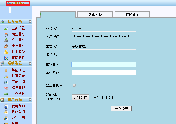Click the 往来款项 gold blocks icon
Image resolution: width=176 pixels, height=124 pixels.
[x=6, y=52]
